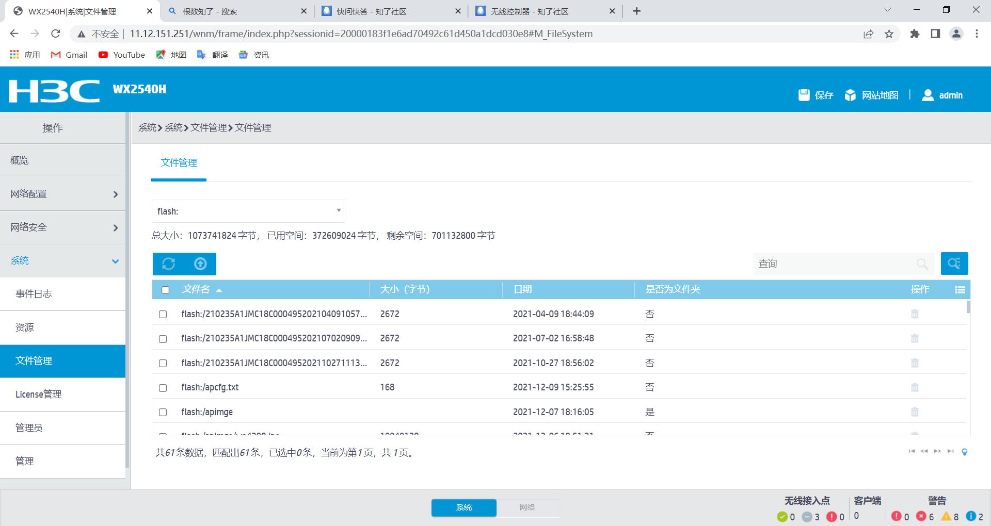Select the flash:/apimge row checkbox
The height and width of the screenshot is (526, 991).
pos(163,412)
